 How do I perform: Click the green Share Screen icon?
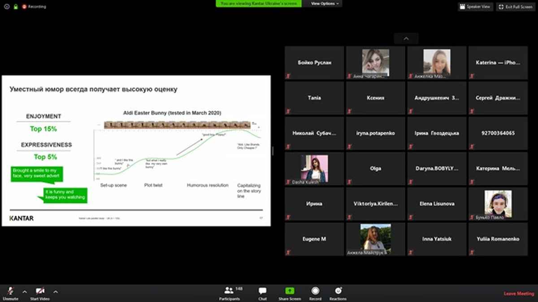(289, 291)
